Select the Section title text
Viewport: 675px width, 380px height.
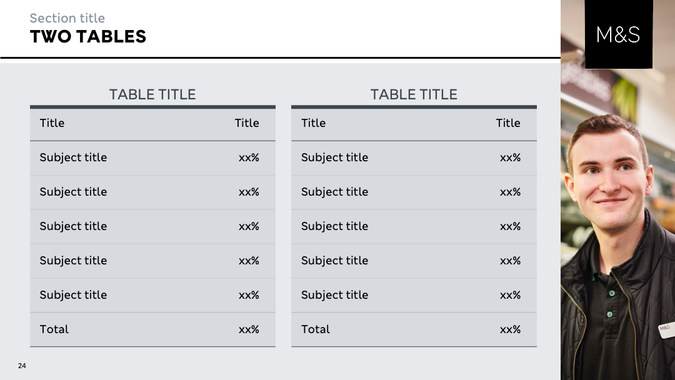67,18
